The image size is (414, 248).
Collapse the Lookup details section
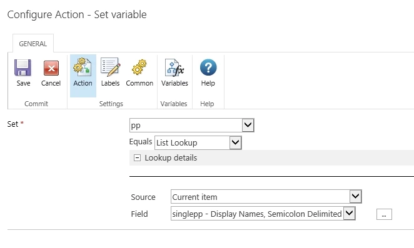pos(137,158)
